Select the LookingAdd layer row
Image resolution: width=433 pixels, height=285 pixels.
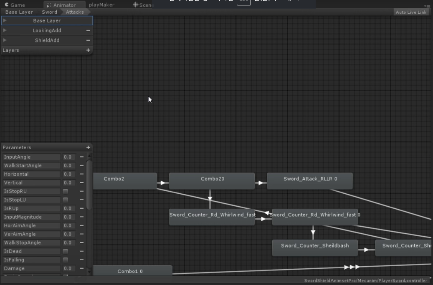[47, 30]
